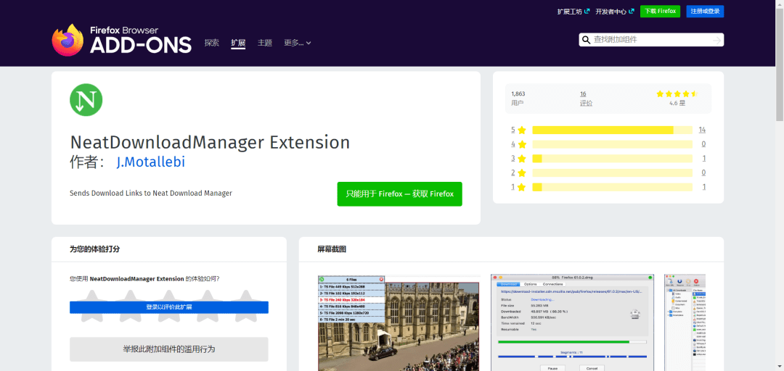Screen dimensions: 784x371
Task: Click the 4-star rating row star icon
Action: coord(522,144)
